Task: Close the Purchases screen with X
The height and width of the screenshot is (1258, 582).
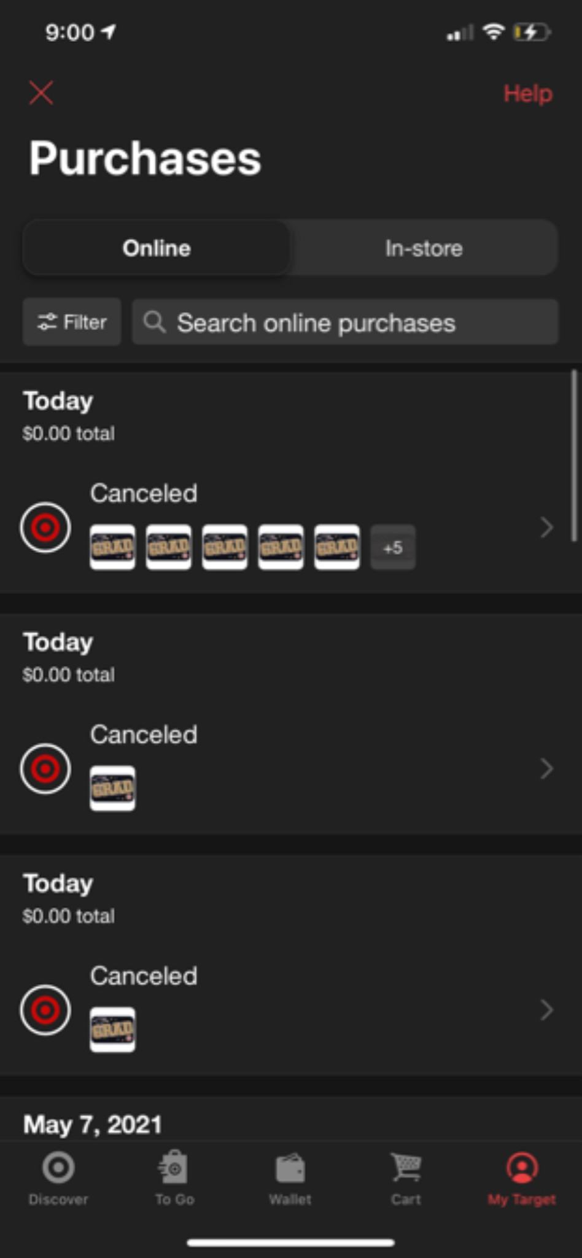Action: coord(41,93)
